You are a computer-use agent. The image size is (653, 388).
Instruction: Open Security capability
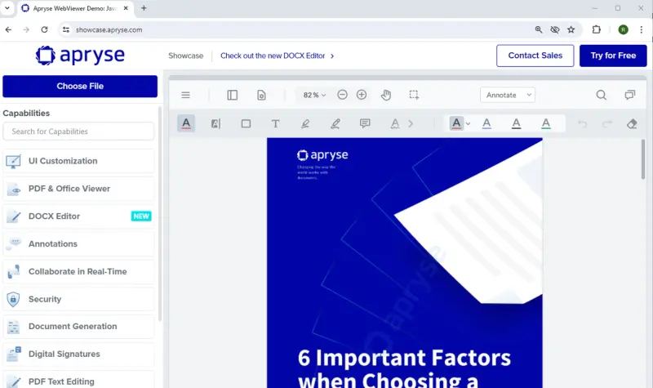pyautogui.click(x=78, y=299)
